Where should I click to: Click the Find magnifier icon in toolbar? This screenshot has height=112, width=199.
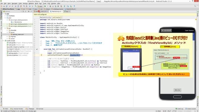(24, 6)
